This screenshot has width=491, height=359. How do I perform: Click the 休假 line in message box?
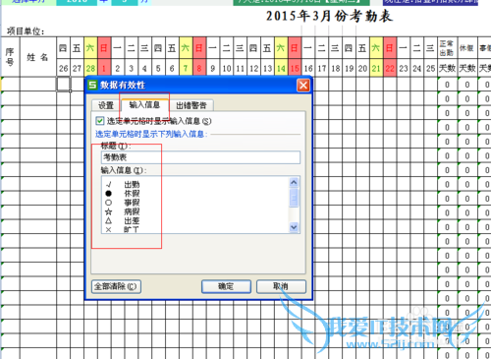[123, 194]
